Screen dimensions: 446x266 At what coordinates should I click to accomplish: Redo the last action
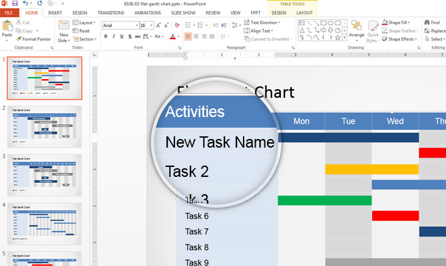pyautogui.click(x=39, y=3)
